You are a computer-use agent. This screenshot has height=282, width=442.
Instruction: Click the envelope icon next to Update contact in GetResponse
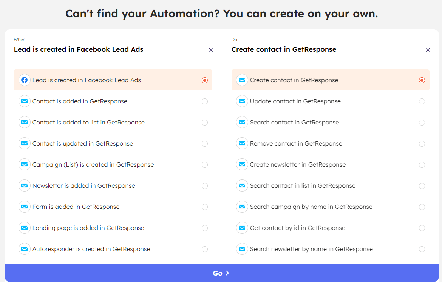click(242, 101)
